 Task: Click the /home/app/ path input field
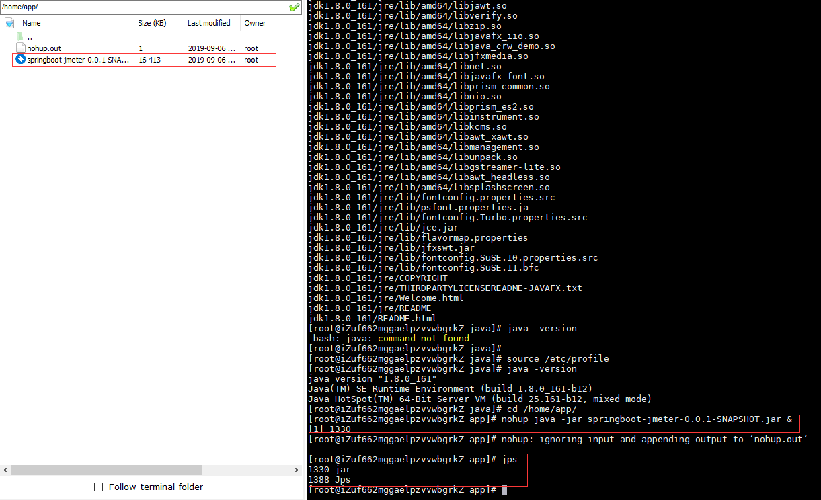click(134, 6)
